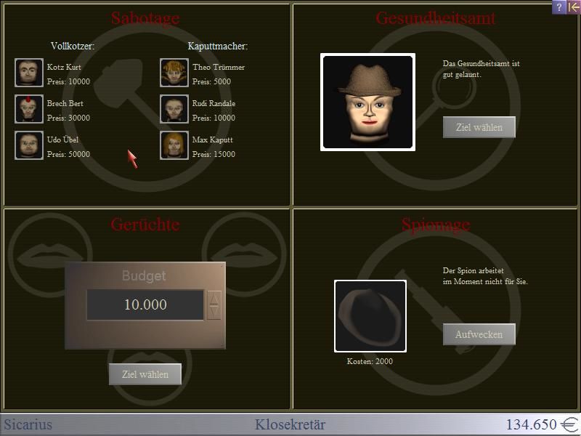The height and width of the screenshot is (436, 581).
Task: Select Brech Bert's portrait
Action: point(29,109)
